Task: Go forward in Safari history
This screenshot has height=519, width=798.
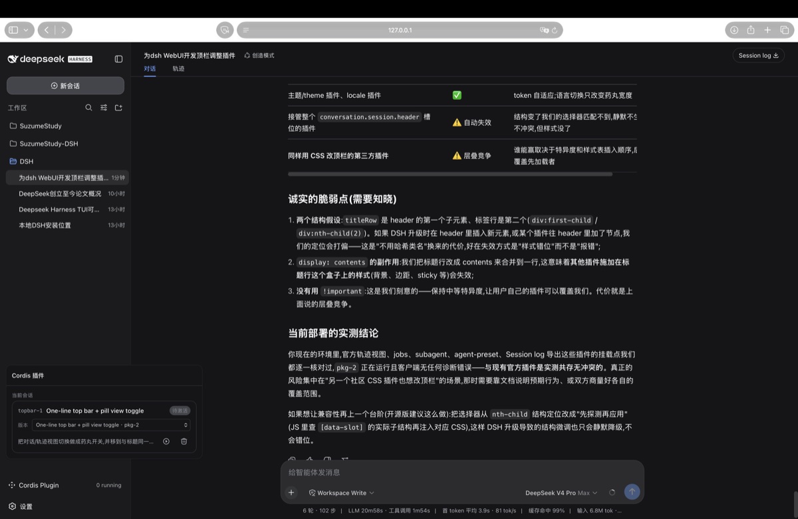Action: pyautogui.click(x=64, y=30)
